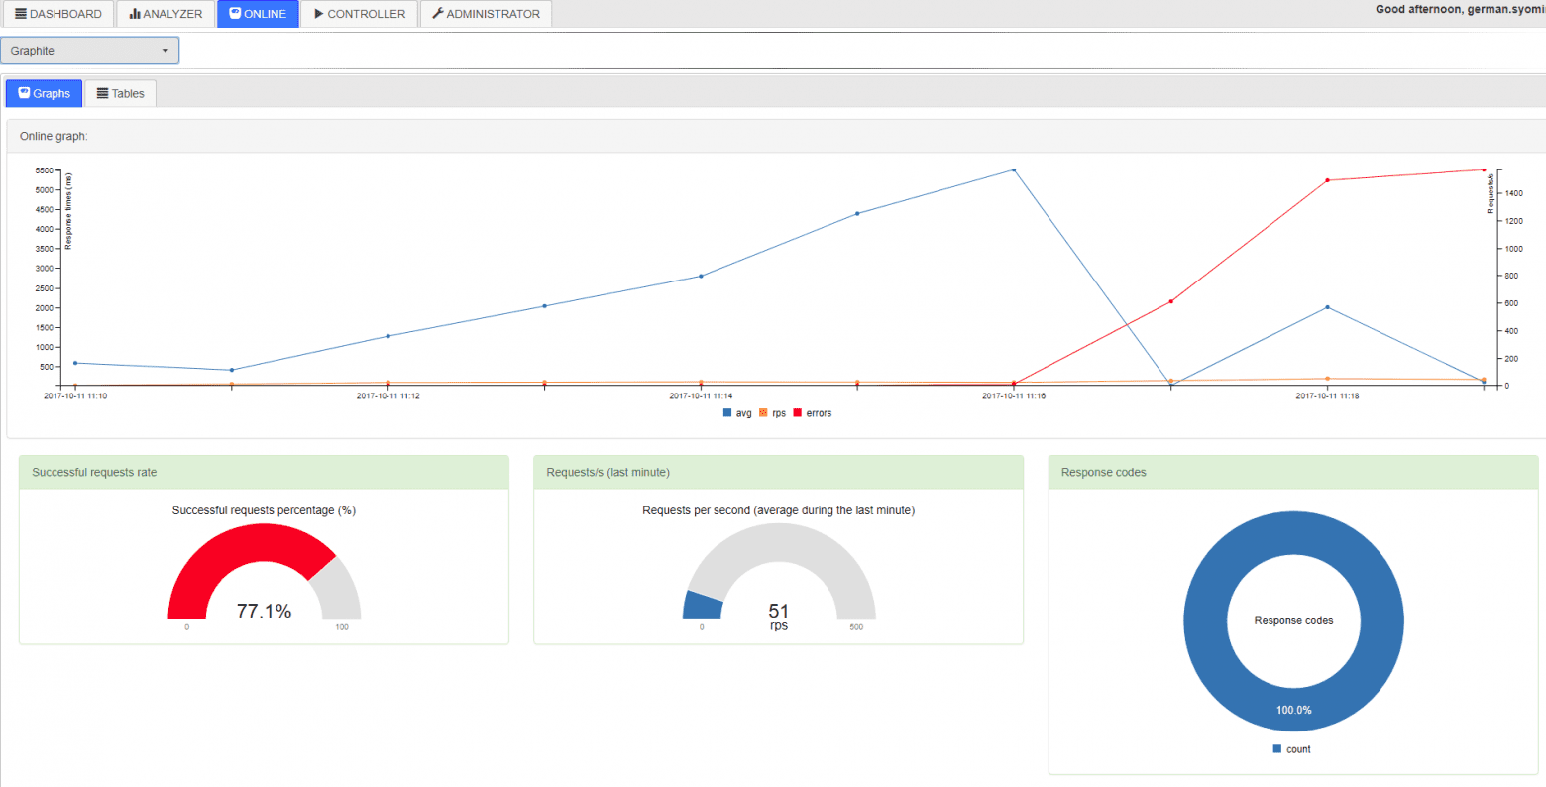Switch to the Tables view

pyautogui.click(x=121, y=93)
